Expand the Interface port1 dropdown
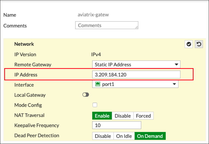This screenshot has width=209, height=144. pyautogui.click(x=135, y=84)
